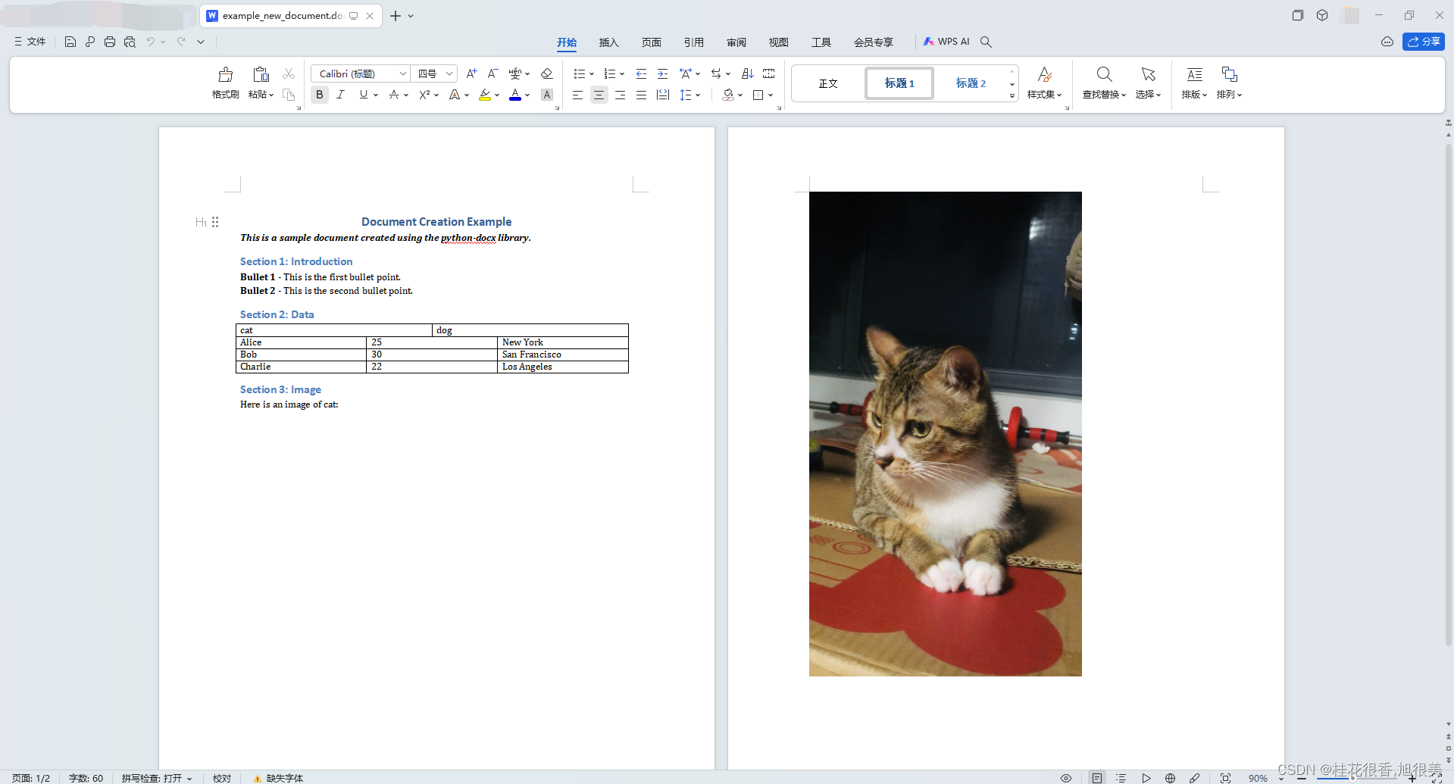This screenshot has height=784, width=1454.
Task: Open the 插入 (Insert) ribbon tab
Action: [x=609, y=42]
